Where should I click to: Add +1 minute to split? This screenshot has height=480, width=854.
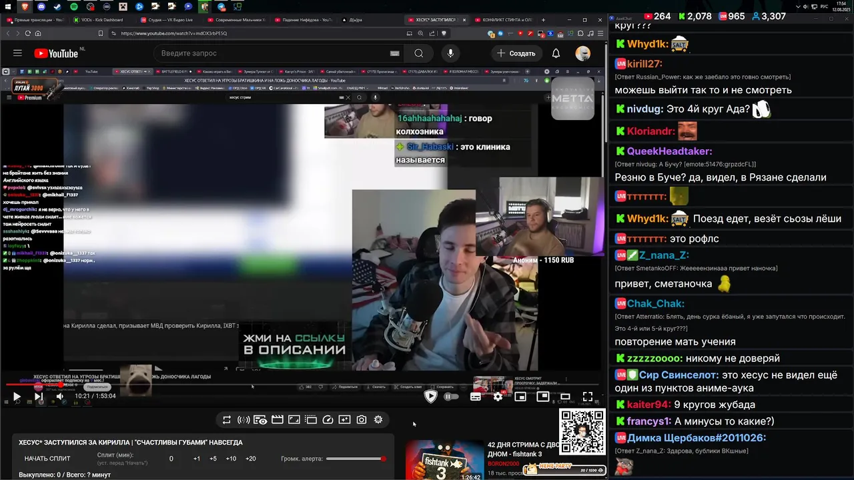click(197, 459)
